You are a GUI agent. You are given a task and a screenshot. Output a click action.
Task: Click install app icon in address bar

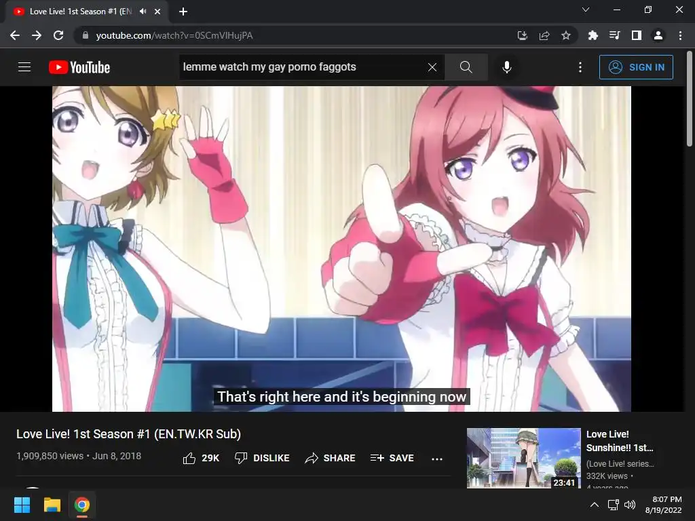pyautogui.click(x=522, y=35)
